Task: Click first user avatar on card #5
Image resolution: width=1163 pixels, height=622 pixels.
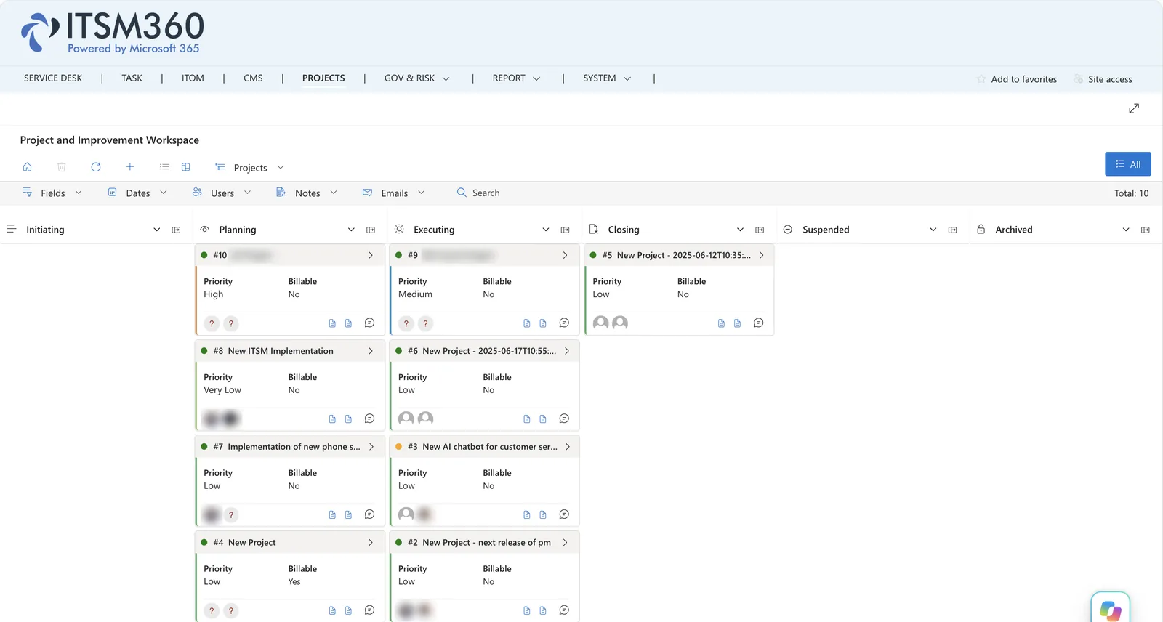Action: [x=601, y=323]
